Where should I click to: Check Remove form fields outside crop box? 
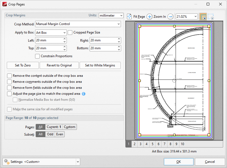coord(10,88)
